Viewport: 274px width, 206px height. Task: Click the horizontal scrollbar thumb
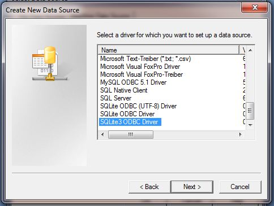(131, 134)
